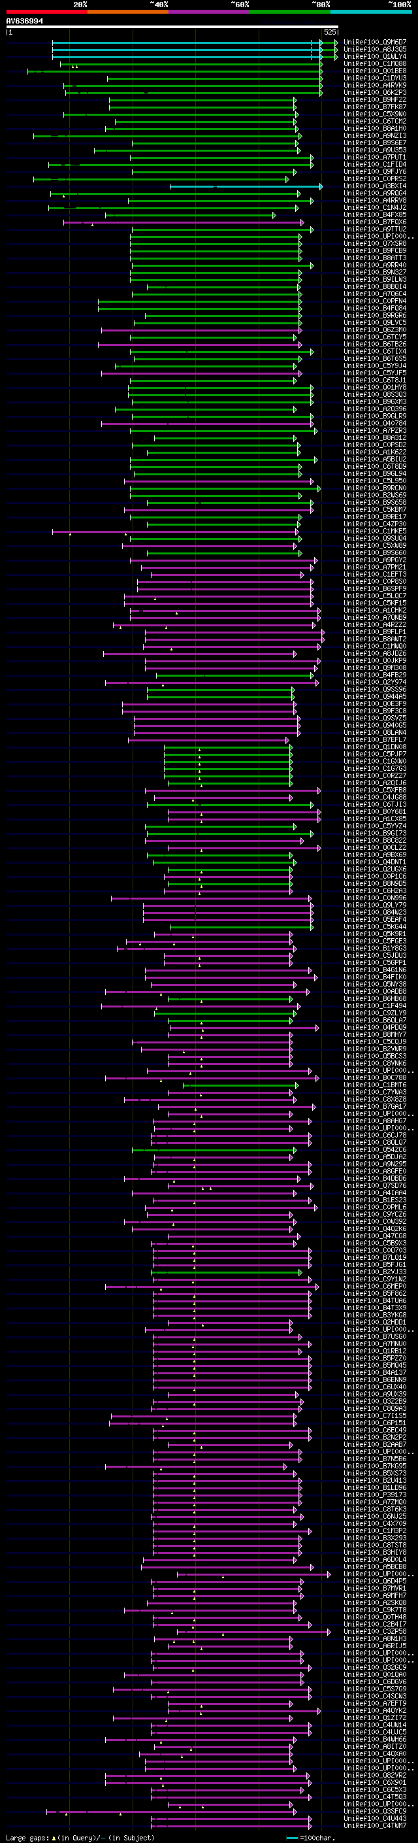Image resolution: width=418 pixels, height=1843 pixels.
Task: Select the UniRef100_C1M3P2 label
Action: (375, 1530)
